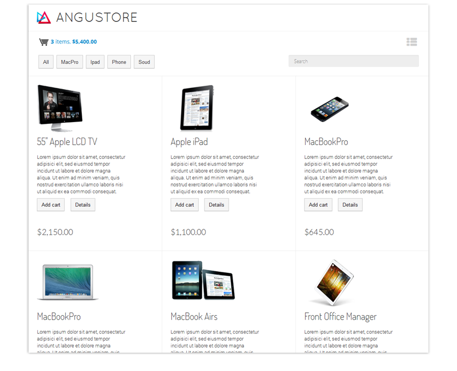Filter products by MacPro category
This screenshot has width=457, height=371.
point(70,62)
